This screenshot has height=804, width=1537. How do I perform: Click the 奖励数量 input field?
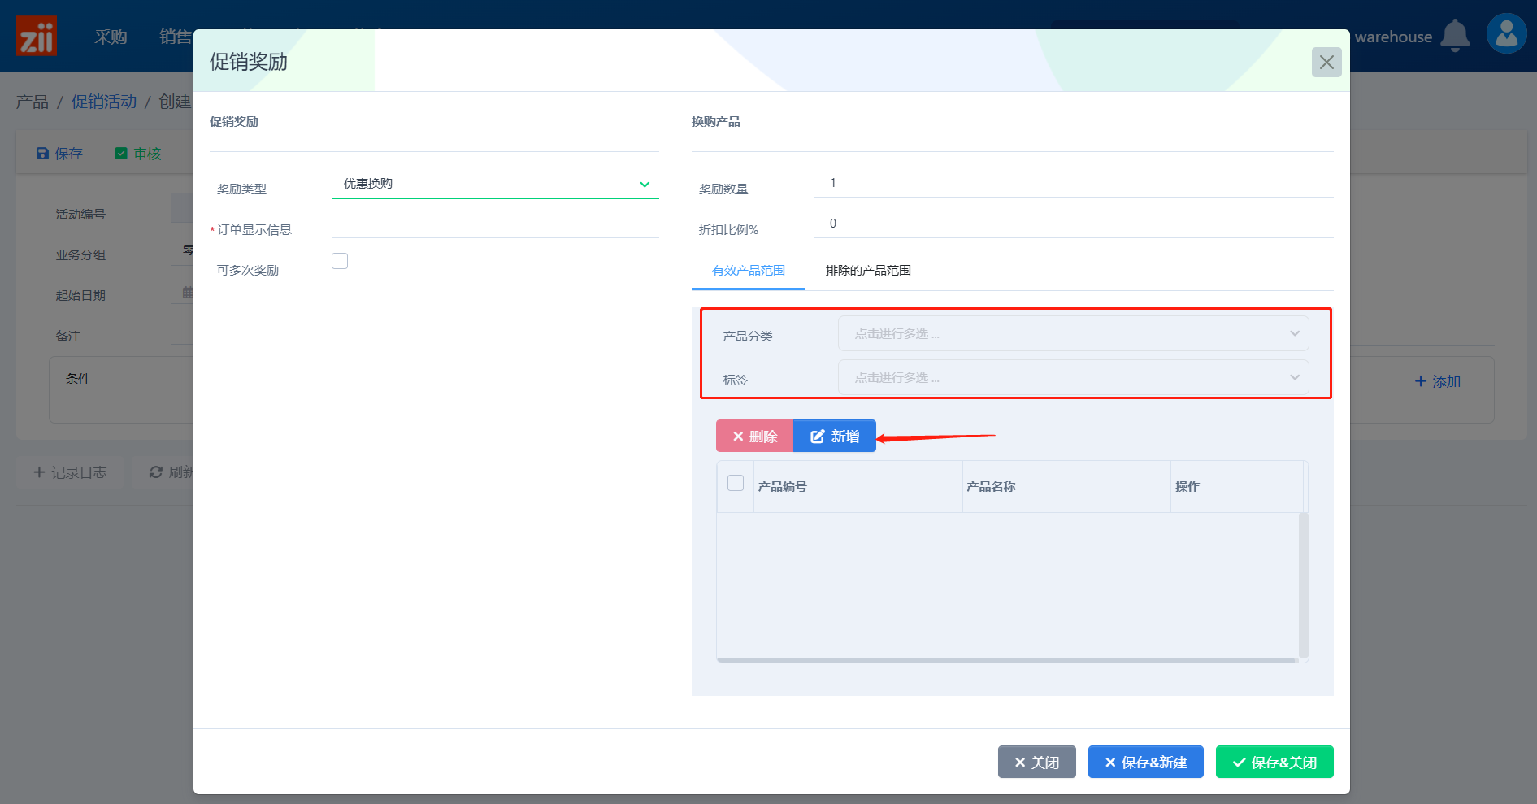[1073, 183]
